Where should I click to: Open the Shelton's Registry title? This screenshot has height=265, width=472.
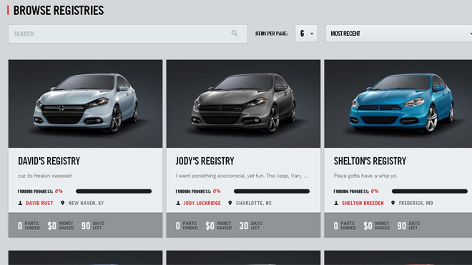coord(370,161)
